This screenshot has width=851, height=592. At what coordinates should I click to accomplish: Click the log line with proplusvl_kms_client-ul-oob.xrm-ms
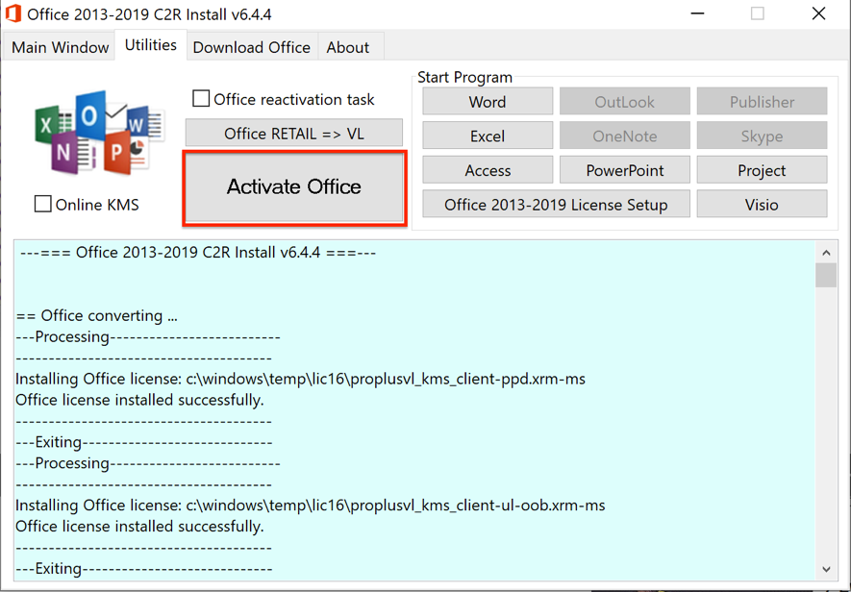310,506
